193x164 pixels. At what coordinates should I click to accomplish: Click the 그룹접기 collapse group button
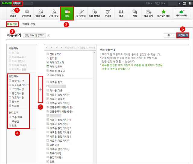point(81,48)
